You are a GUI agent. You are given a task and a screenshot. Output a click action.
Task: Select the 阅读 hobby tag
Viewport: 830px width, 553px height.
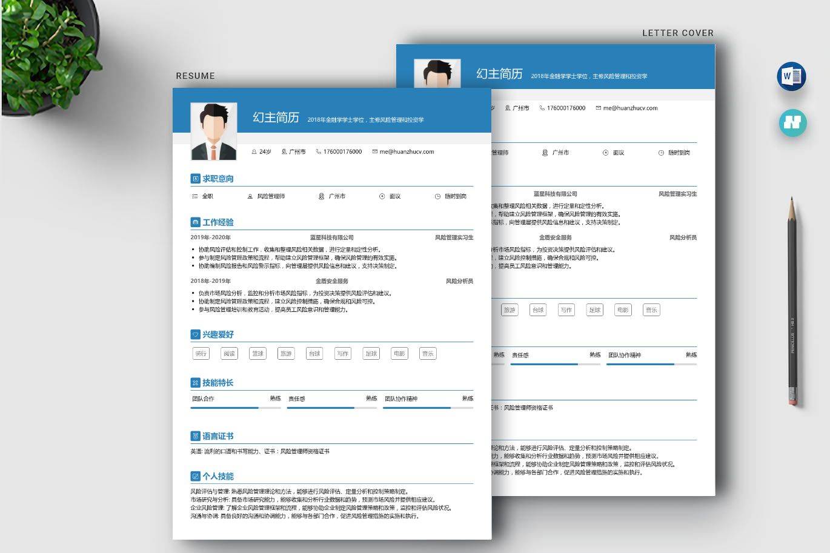pos(229,354)
